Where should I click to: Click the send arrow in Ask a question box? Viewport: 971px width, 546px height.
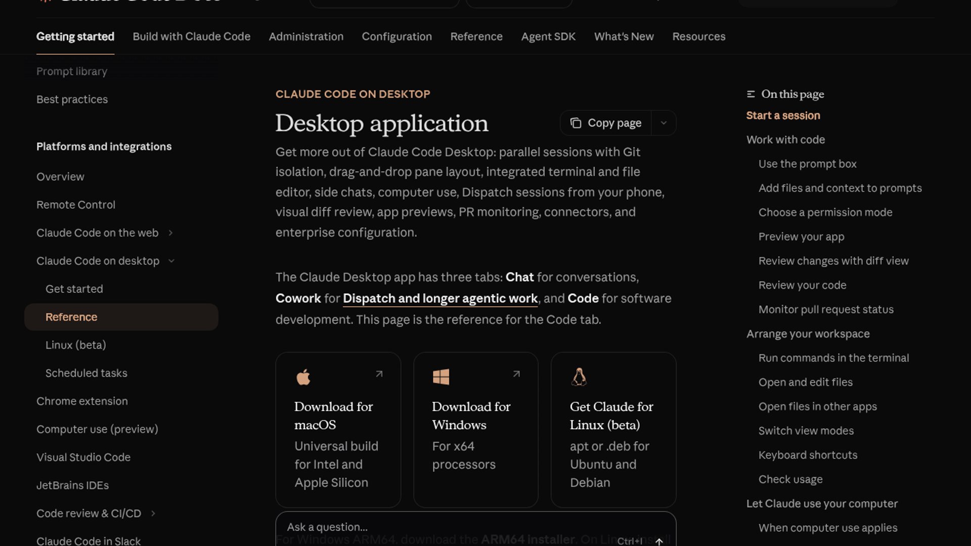(x=659, y=541)
